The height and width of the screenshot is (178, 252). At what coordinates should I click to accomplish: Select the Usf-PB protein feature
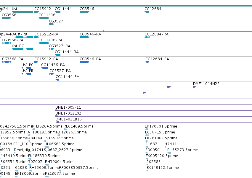(x=26, y=74)
